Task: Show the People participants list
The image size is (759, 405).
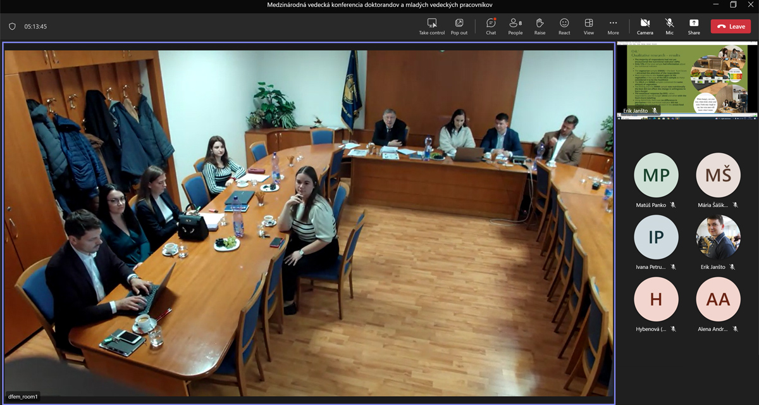Action: [x=515, y=26]
